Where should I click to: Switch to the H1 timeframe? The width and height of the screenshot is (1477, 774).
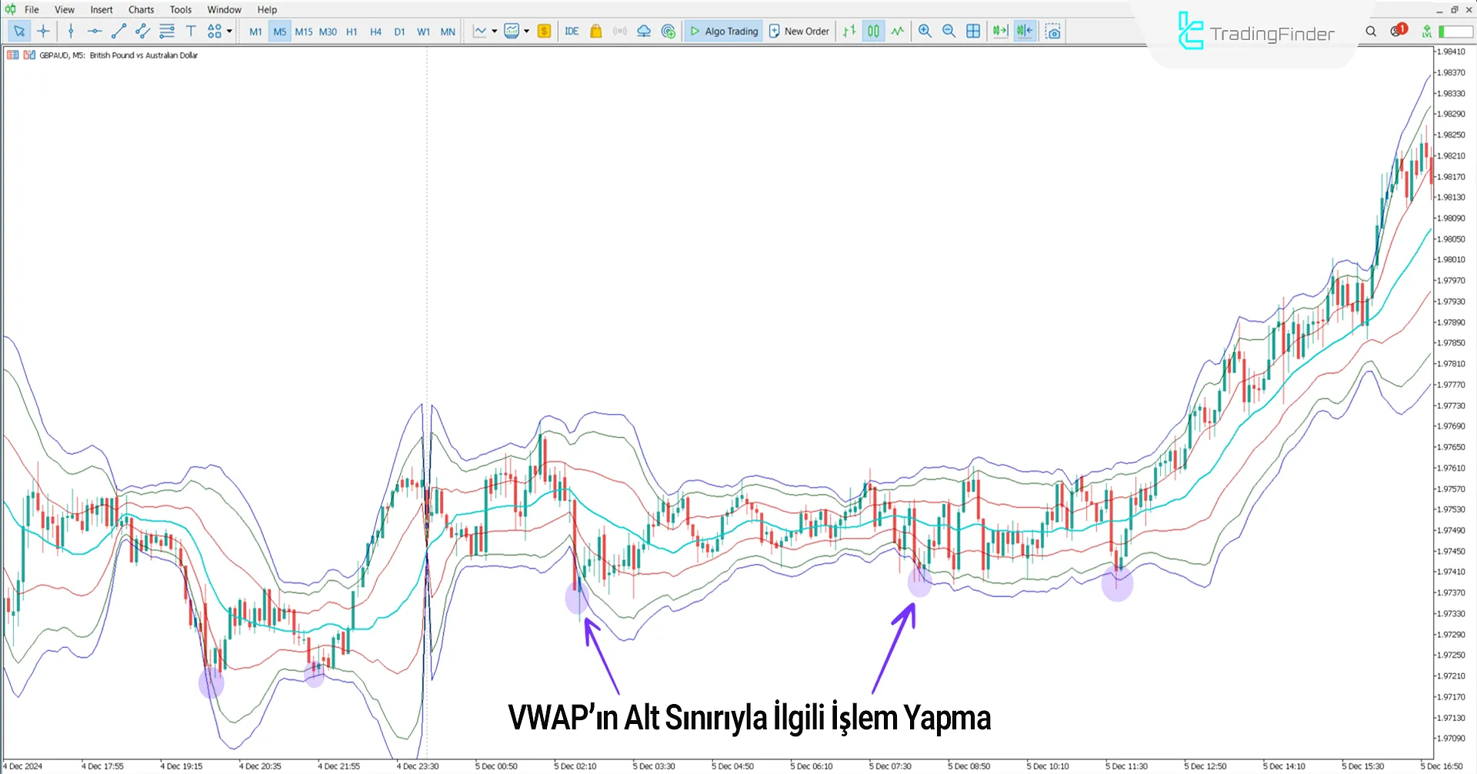[x=352, y=31]
